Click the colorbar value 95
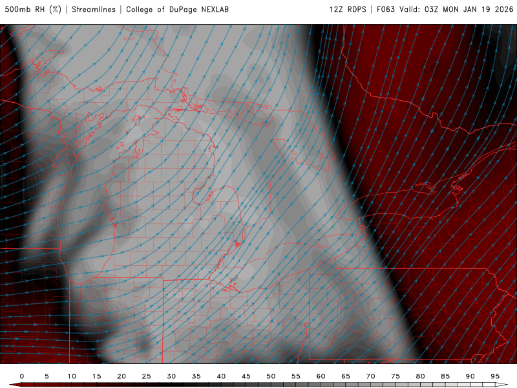 pos(495,376)
